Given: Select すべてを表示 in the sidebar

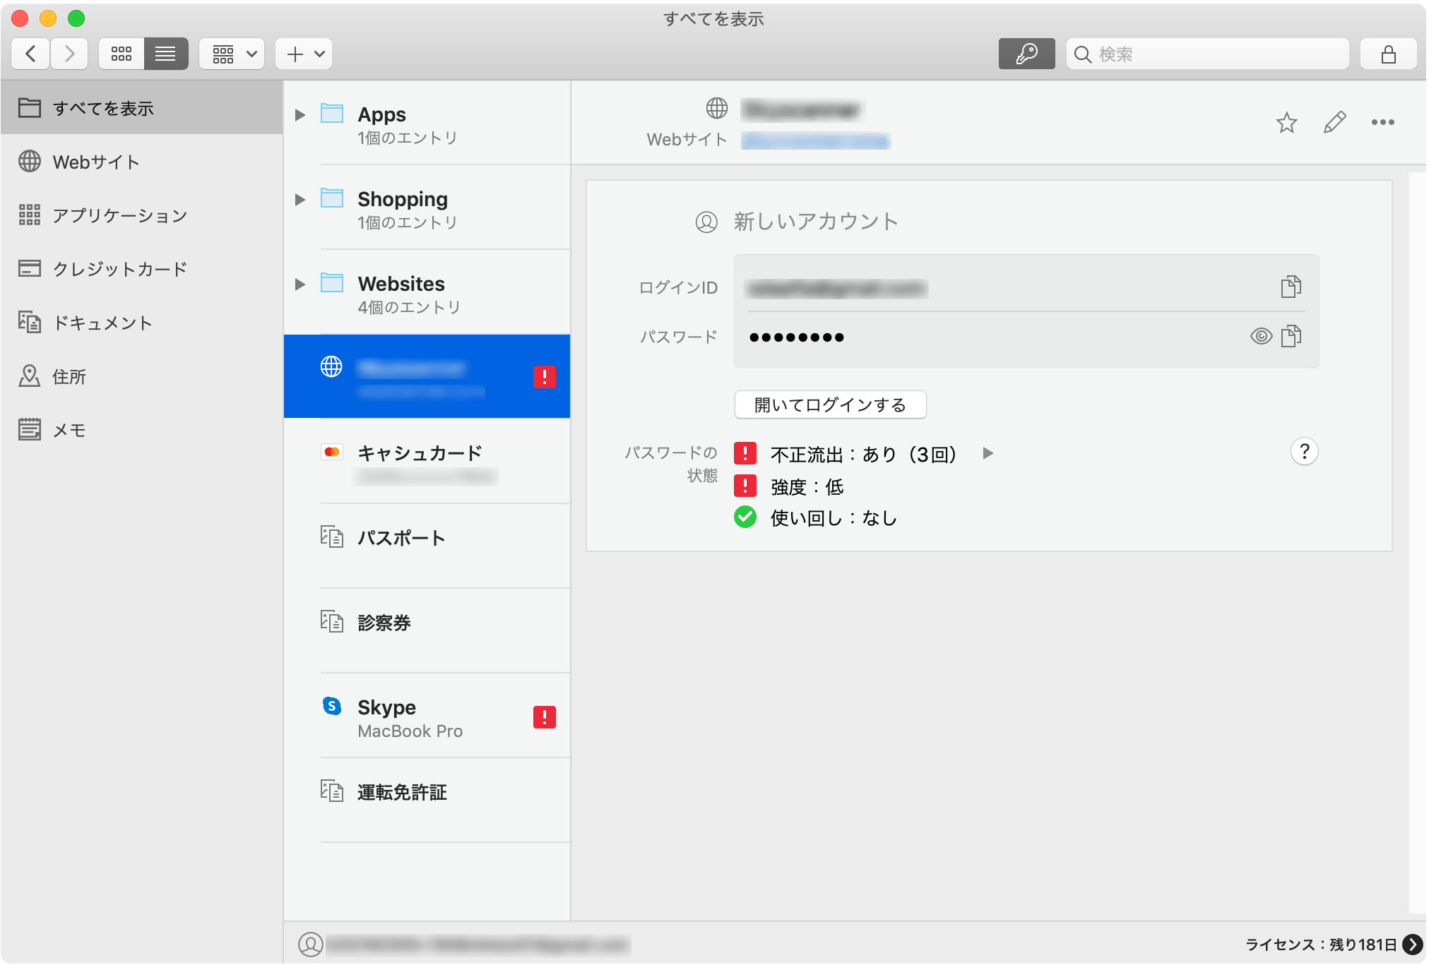Looking at the screenshot, I should pyautogui.click(x=141, y=108).
